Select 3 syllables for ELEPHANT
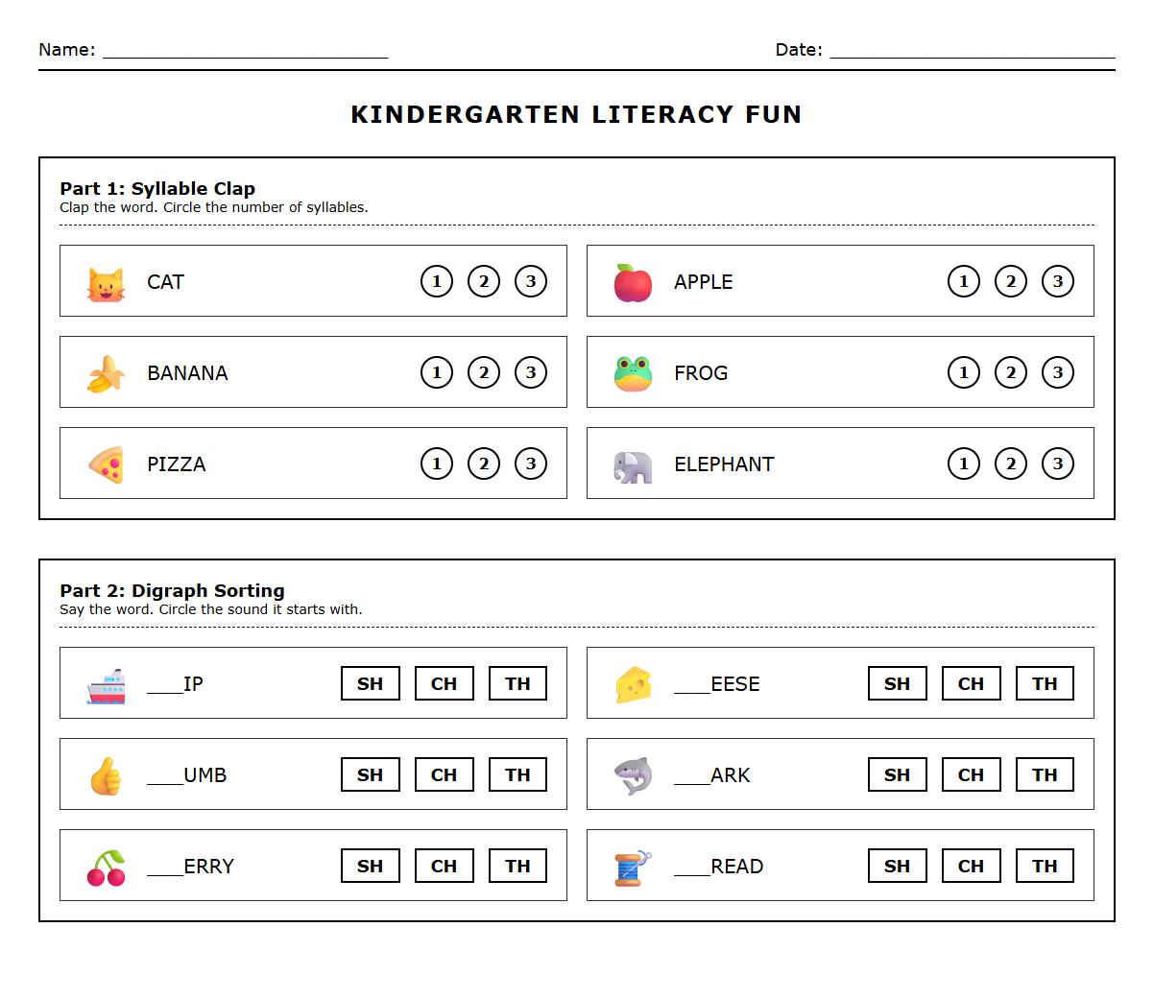This screenshot has width=1154, height=999. 1058,464
